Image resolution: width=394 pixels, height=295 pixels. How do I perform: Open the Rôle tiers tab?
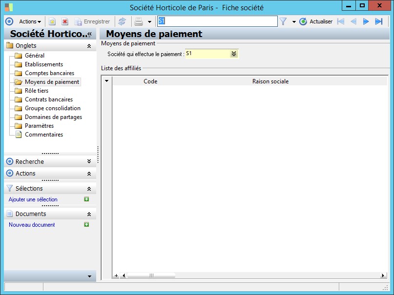click(37, 91)
